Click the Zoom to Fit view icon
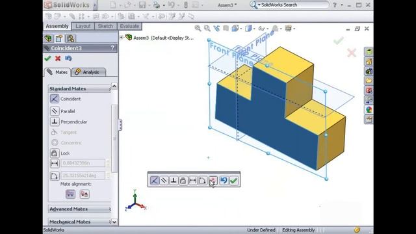416x234 pixels. (198, 29)
